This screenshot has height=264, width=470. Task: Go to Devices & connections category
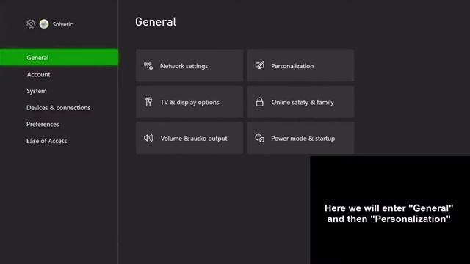pyautogui.click(x=59, y=108)
